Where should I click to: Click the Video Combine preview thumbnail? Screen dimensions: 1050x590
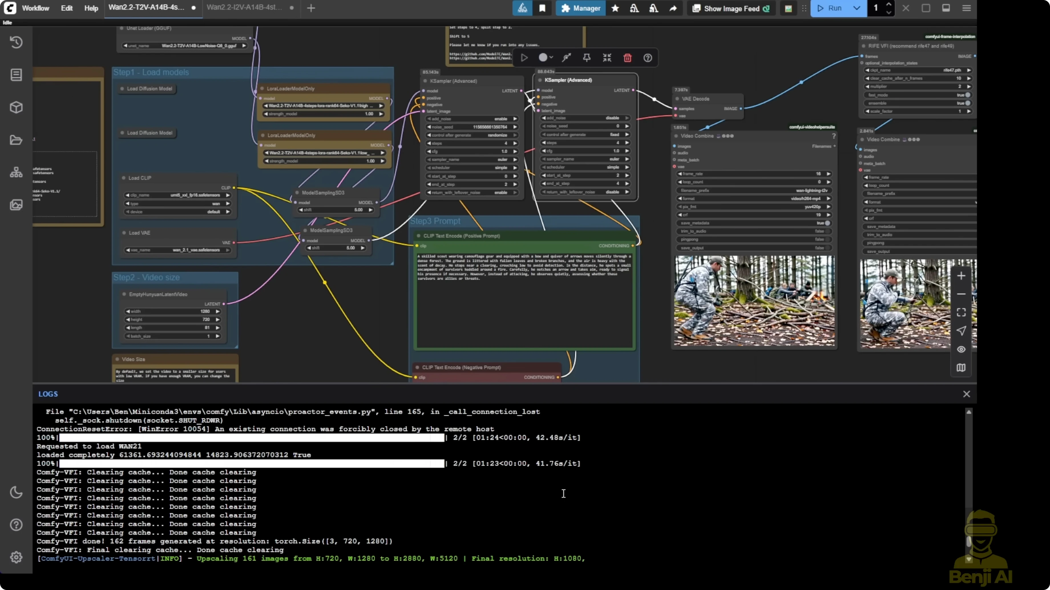(x=754, y=301)
